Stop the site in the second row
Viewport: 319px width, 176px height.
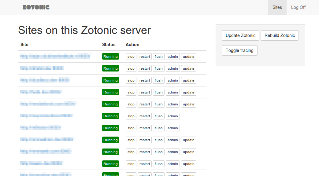coord(131,68)
